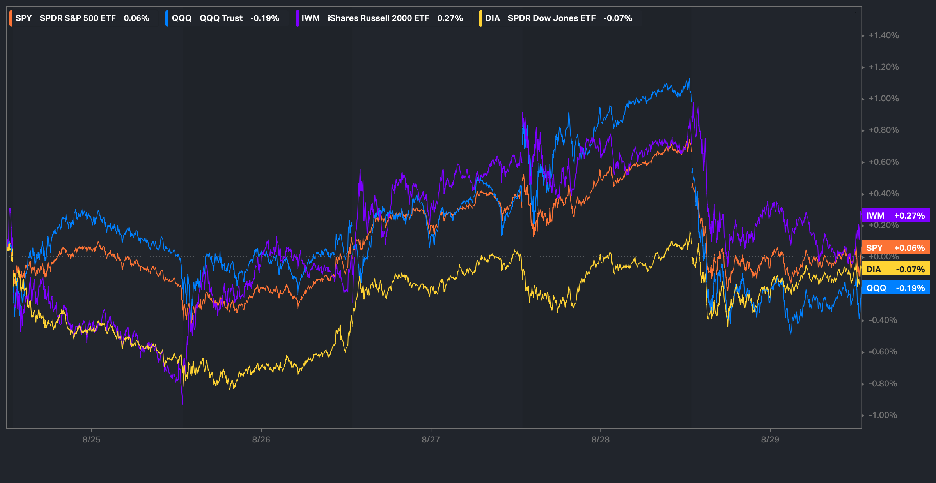Click the purple IWM legend color bar
The height and width of the screenshot is (483, 936).
(x=297, y=18)
